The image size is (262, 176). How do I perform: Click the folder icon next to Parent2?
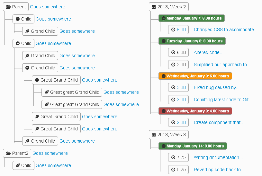(8, 153)
